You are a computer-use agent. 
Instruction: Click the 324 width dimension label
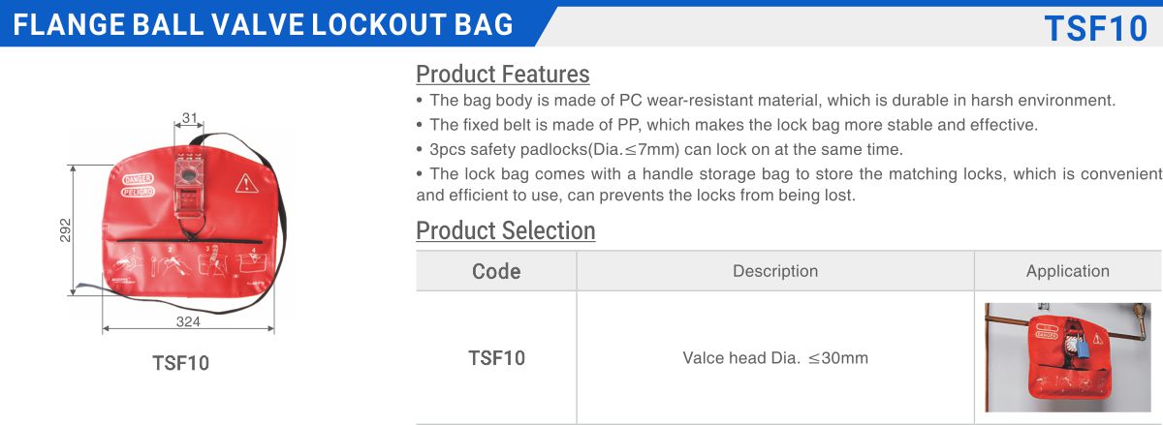188,319
